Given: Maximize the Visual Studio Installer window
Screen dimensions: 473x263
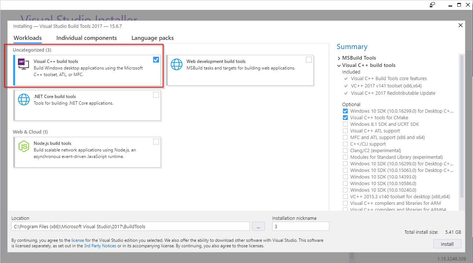Looking at the screenshot, I should (x=459, y=5).
